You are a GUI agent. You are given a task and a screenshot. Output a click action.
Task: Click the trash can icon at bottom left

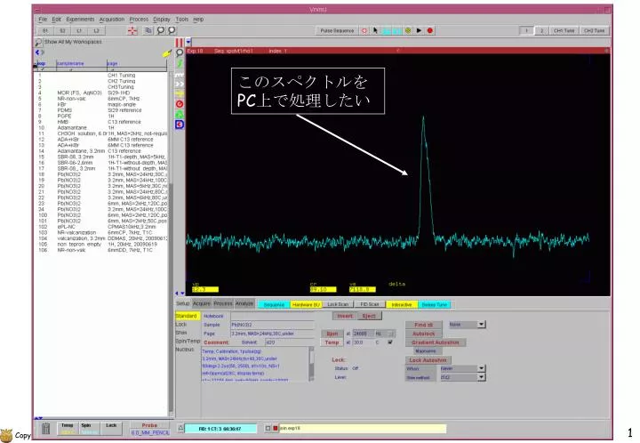tap(45, 428)
